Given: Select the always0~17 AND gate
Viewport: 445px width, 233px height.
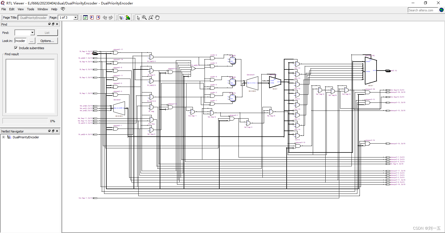Looking at the screenshot, I should tap(116, 52).
